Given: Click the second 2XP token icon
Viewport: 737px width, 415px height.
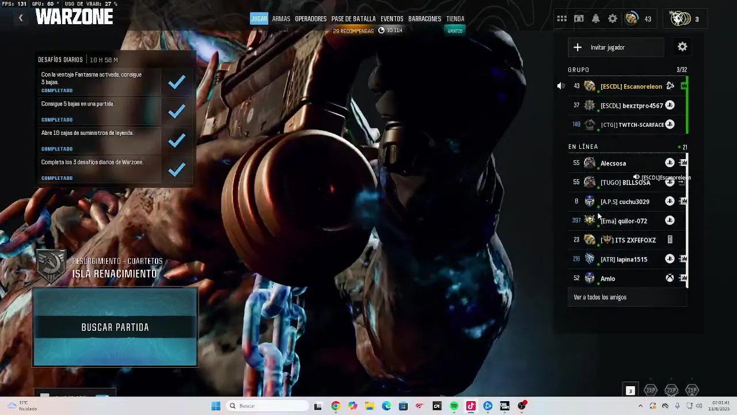Looking at the screenshot, I should [671, 390].
